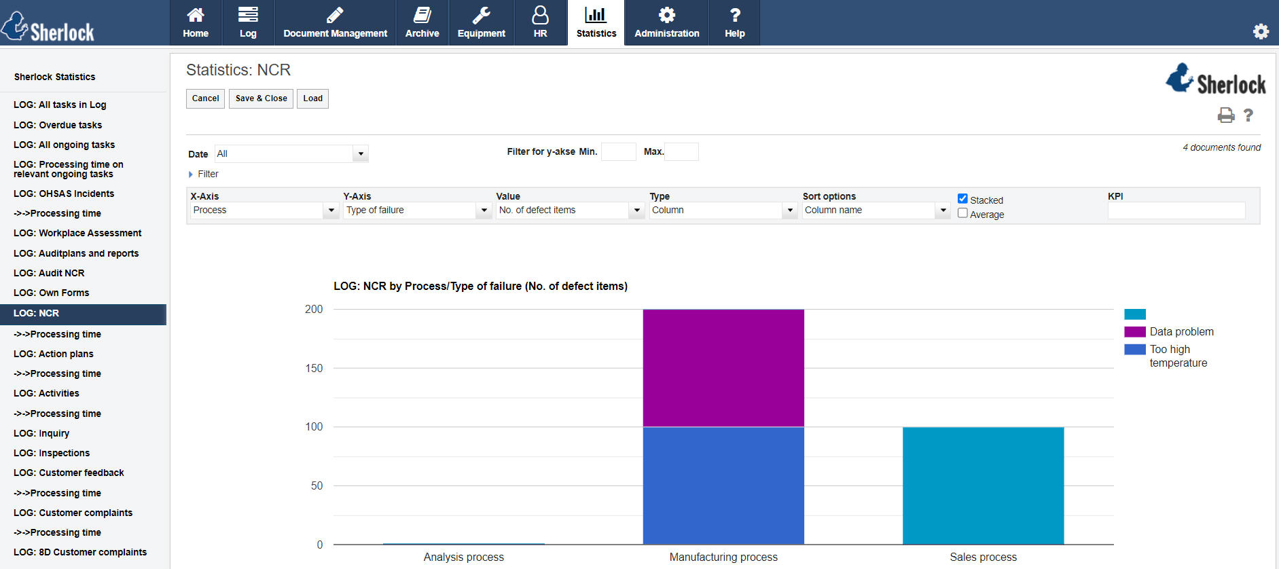Click the blue Too high temperature swatch

(1134, 350)
